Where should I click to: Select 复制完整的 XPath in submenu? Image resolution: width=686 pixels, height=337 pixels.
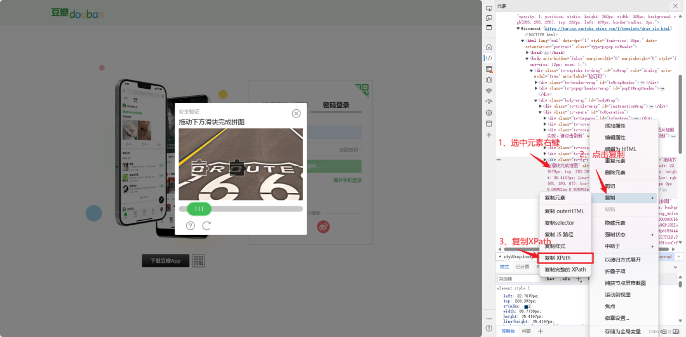coord(565,270)
